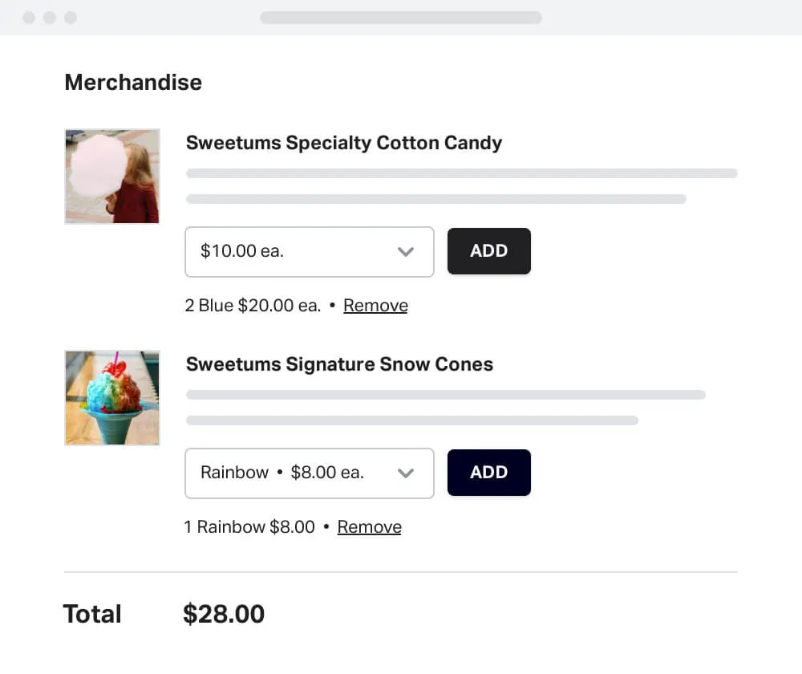Click the browser address bar

pos(401,17)
